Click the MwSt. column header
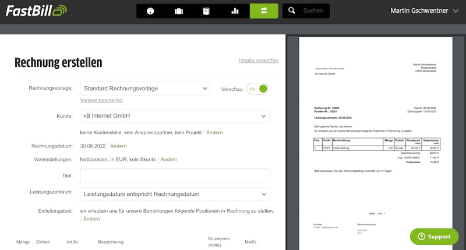466x250 pixels. 250,242
